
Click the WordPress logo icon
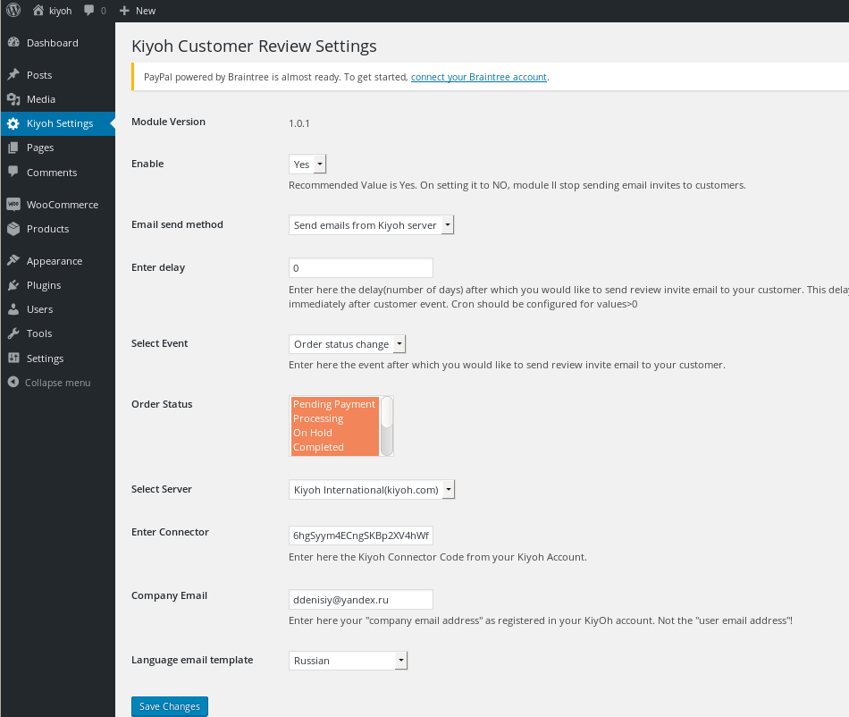pos(13,11)
